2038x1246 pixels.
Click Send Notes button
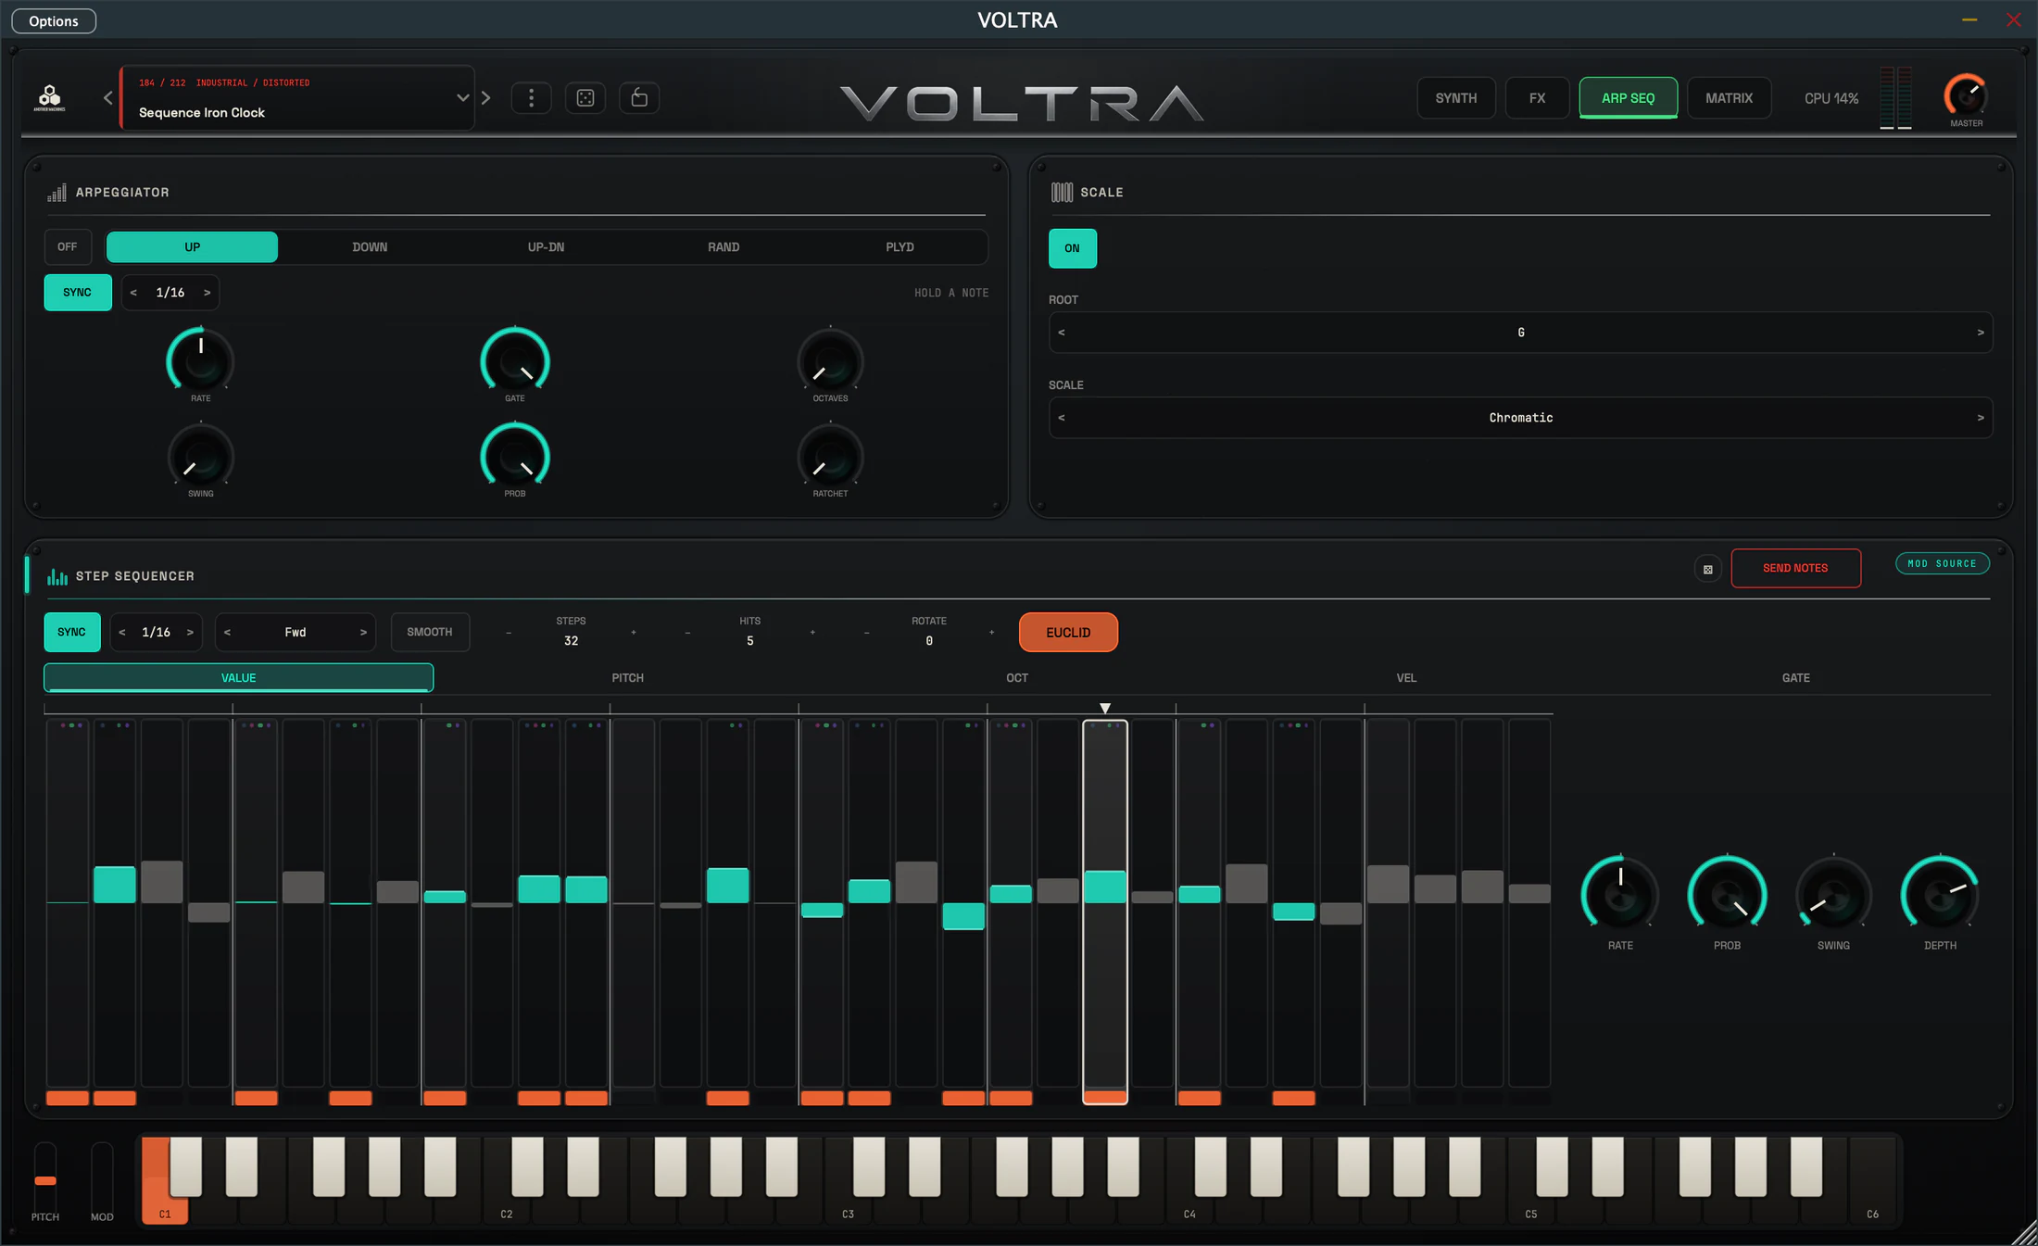click(x=1795, y=569)
